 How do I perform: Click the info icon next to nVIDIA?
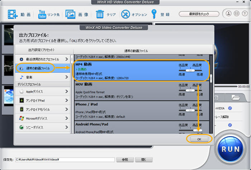click(230, 108)
